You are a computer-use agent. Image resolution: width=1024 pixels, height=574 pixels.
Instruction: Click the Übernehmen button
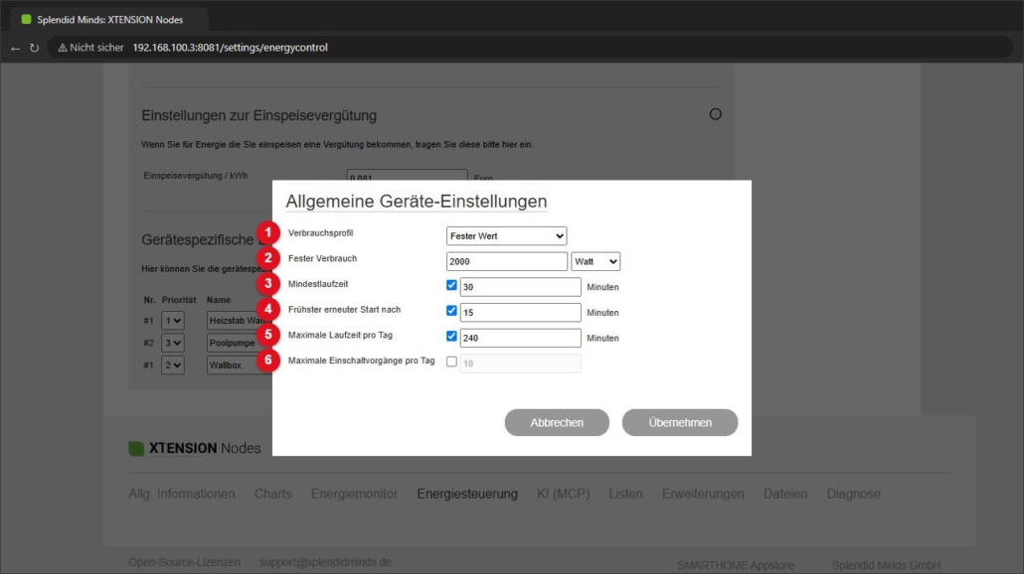(x=680, y=423)
